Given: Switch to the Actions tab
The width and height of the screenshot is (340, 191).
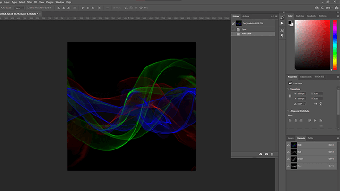Looking at the screenshot, I should pos(246,16).
